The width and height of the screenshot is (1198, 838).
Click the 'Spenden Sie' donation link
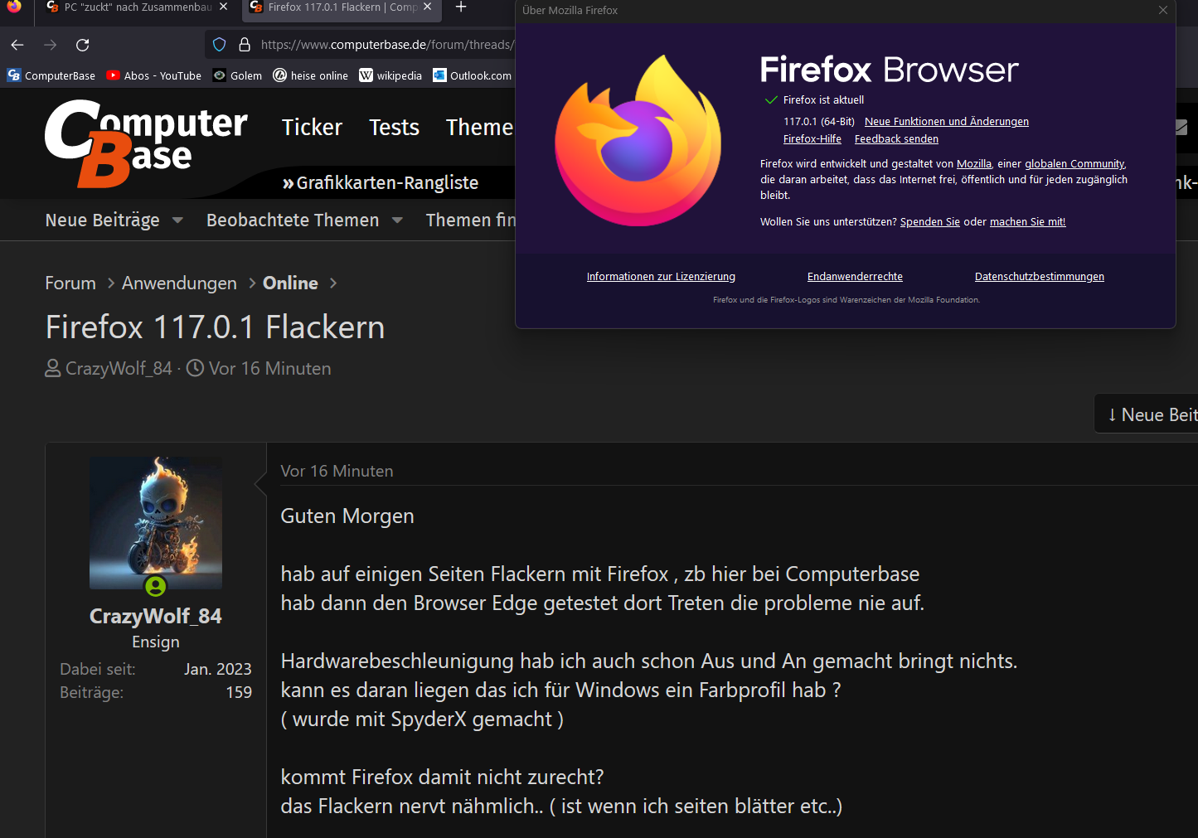click(930, 221)
